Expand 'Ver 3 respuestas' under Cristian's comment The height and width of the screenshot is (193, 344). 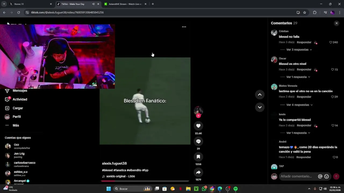299,50
